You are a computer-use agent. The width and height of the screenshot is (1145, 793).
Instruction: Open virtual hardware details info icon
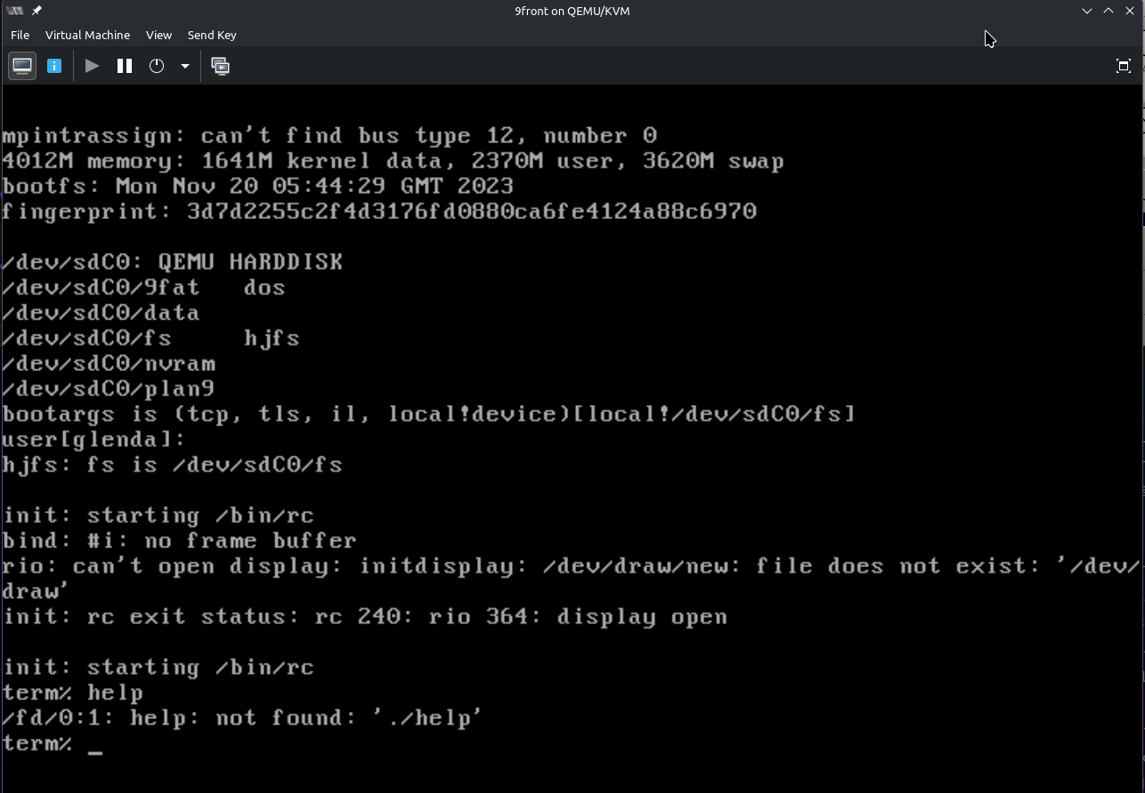click(x=54, y=66)
